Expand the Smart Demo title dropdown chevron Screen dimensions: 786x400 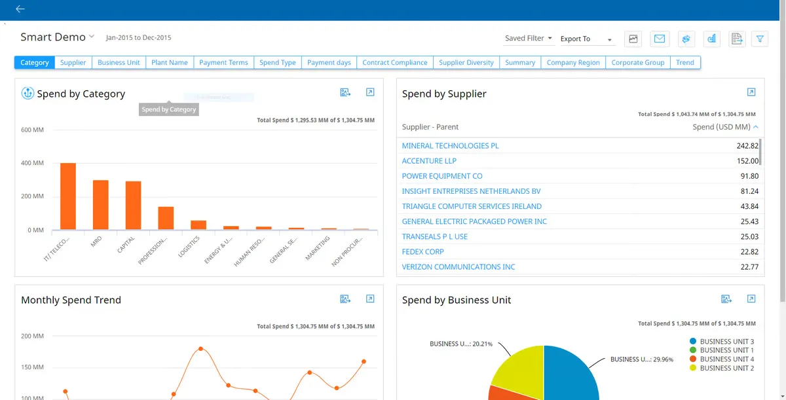click(x=92, y=37)
